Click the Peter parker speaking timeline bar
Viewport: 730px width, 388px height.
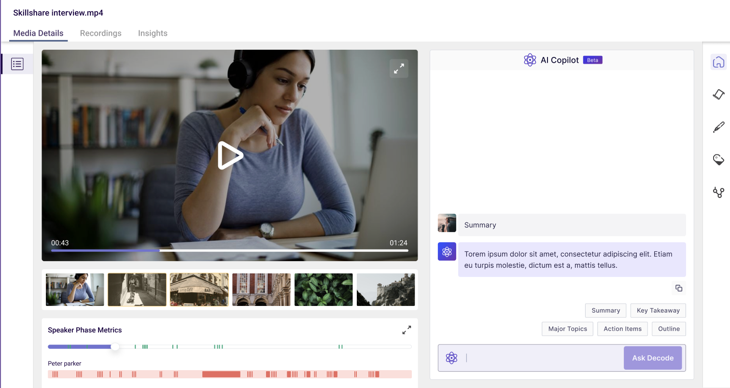230,374
